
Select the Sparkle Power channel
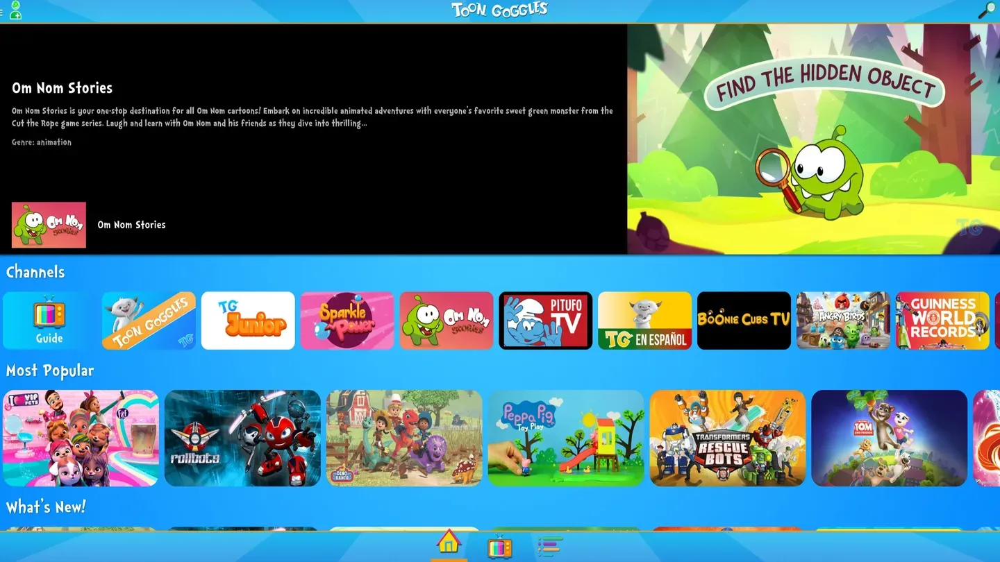click(x=347, y=321)
